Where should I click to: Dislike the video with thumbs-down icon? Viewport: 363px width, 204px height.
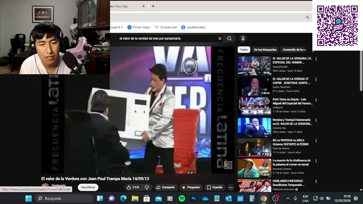pos(147,187)
